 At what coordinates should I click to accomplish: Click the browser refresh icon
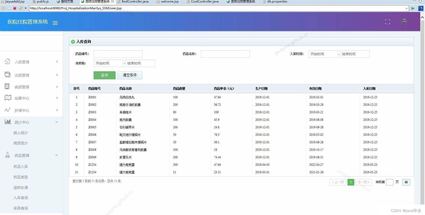[21, 8]
